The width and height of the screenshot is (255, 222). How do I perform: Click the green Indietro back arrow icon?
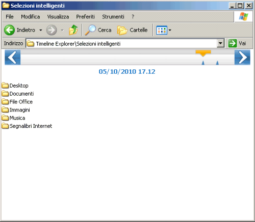pos(9,30)
